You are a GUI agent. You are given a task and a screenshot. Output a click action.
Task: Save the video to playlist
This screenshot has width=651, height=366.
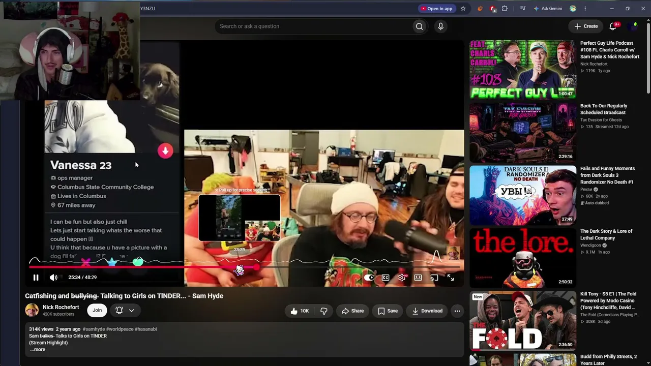[x=388, y=311]
